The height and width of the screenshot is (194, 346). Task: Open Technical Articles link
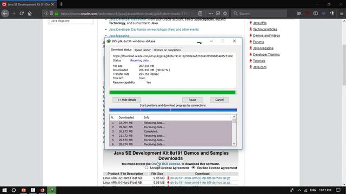tap(265, 29)
